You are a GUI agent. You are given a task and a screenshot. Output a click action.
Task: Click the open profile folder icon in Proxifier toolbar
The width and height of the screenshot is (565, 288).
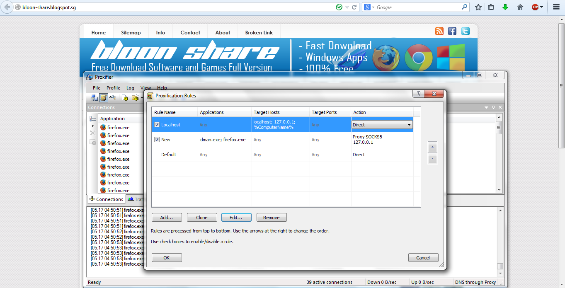click(135, 98)
